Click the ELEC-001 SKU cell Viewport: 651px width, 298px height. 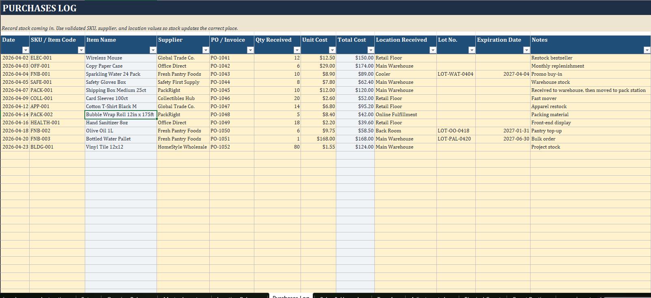click(x=57, y=58)
